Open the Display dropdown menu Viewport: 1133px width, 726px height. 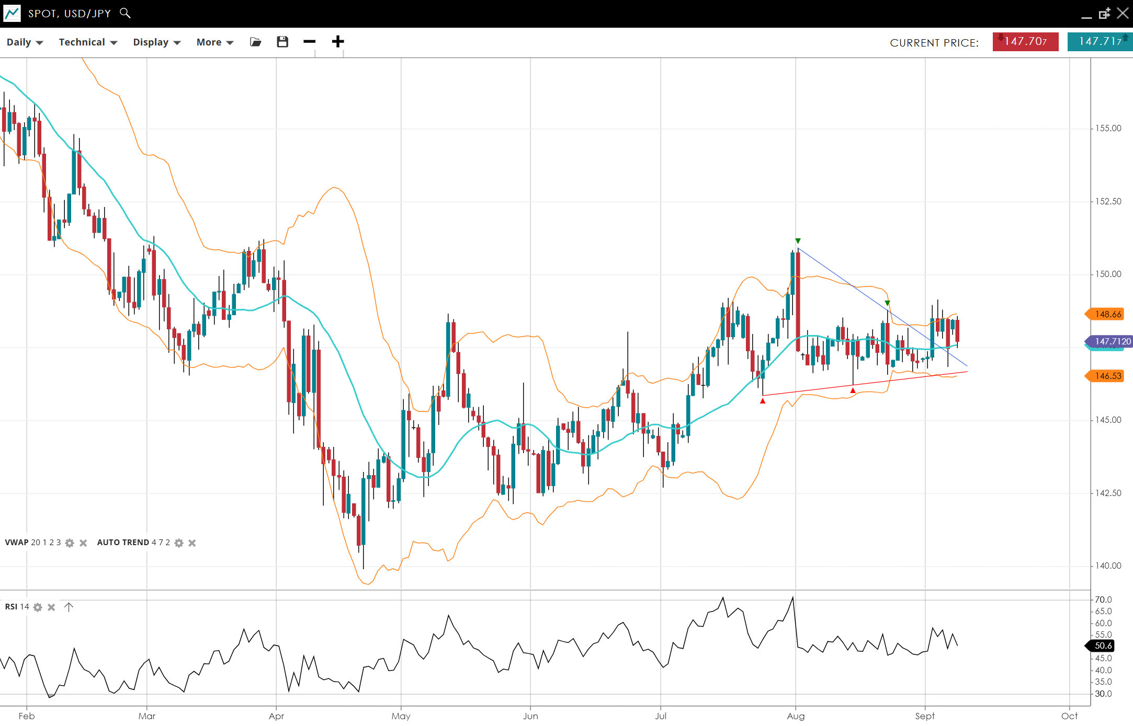[x=156, y=42]
